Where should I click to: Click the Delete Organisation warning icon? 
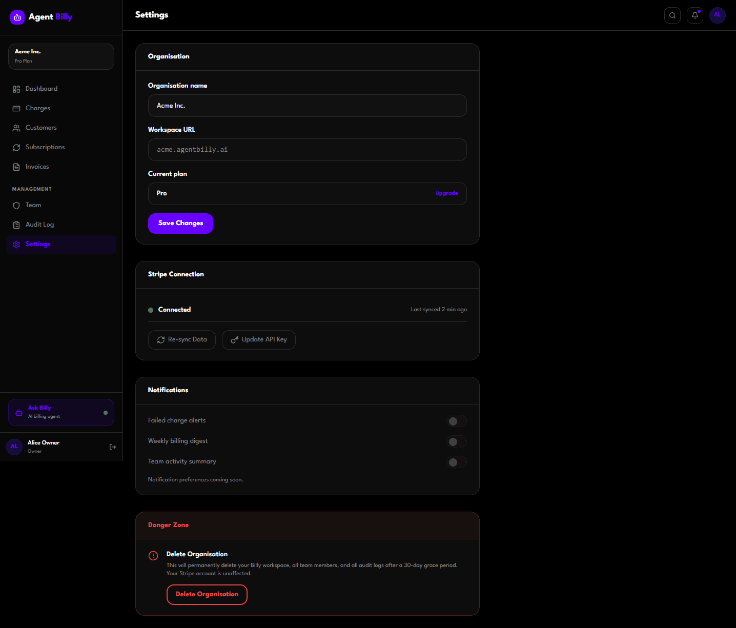pyautogui.click(x=153, y=556)
